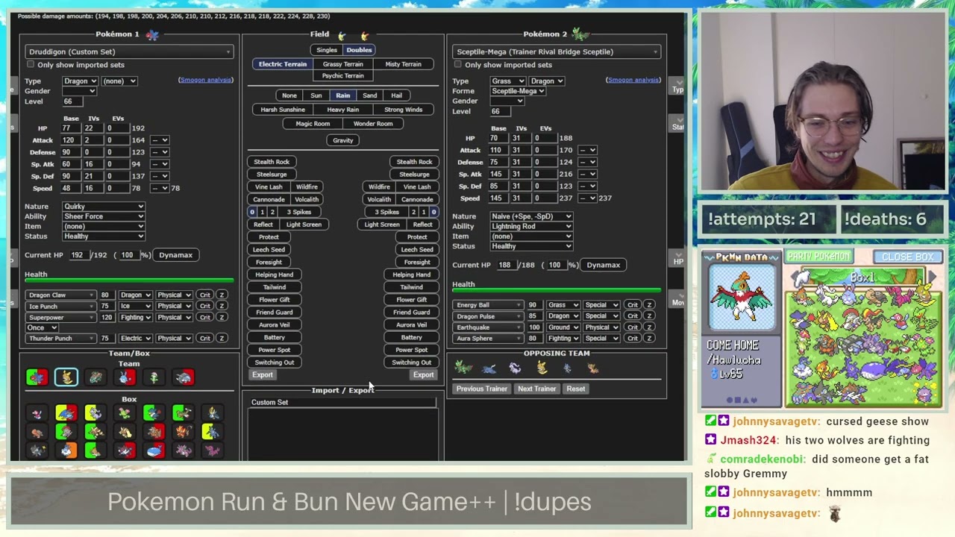The image size is (955, 537).
Task: Select yellow Pokémon in Opposing Team
Action: [542, 368]
